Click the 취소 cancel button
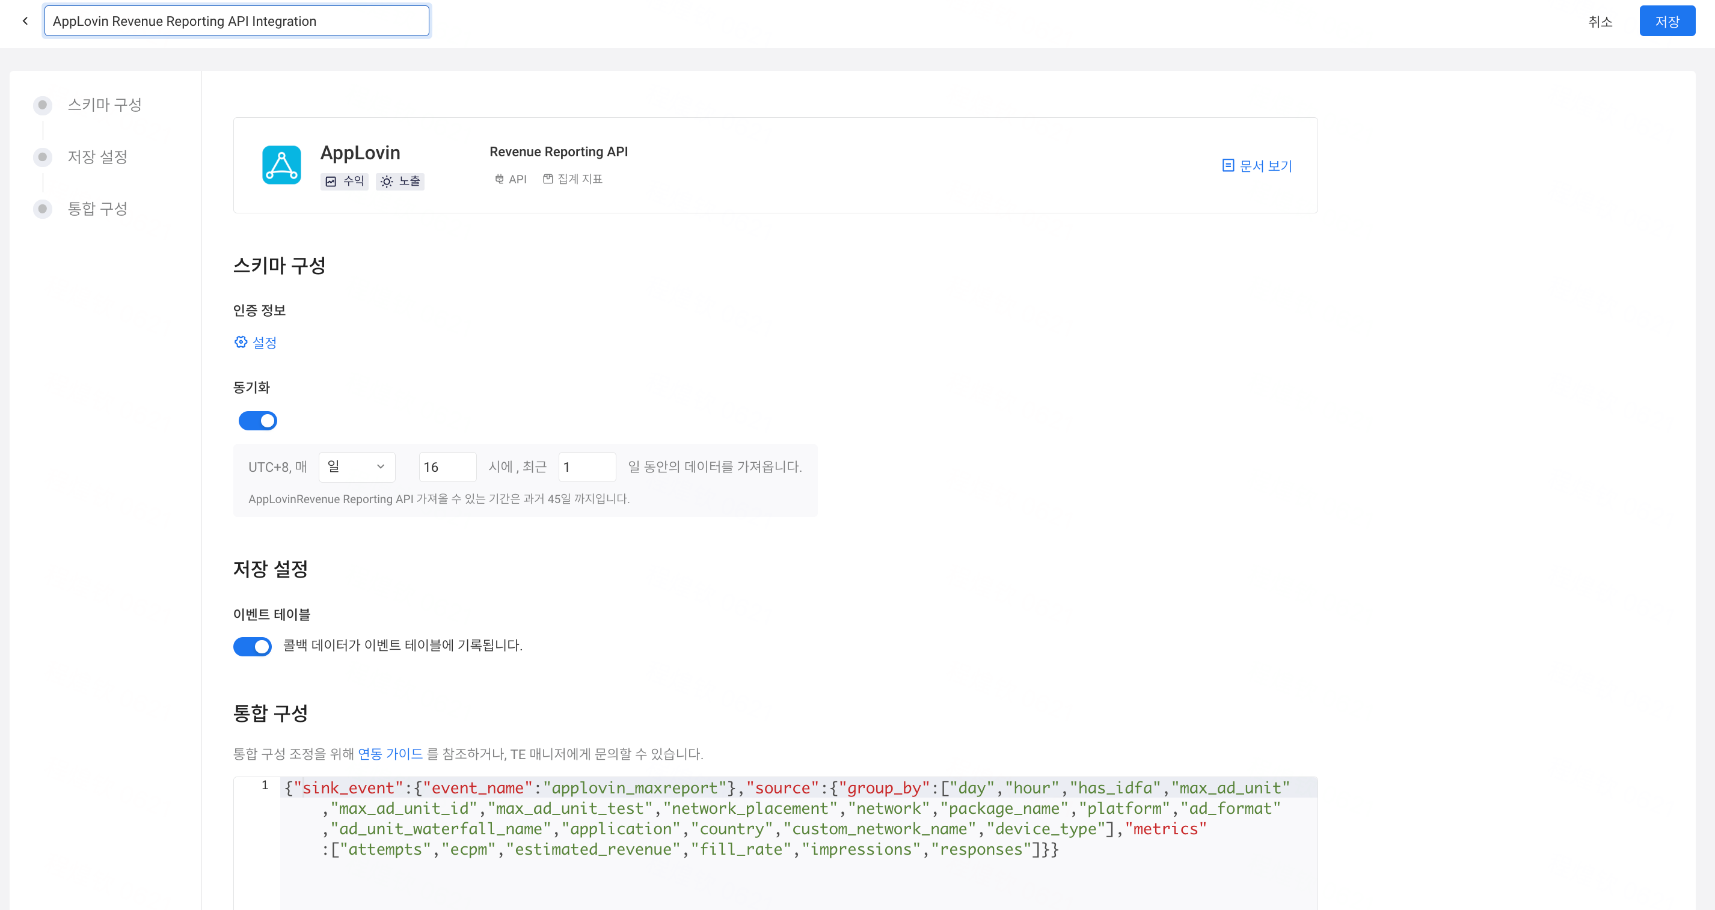This screenshot has height=910, width=1715. tap(1602, 21)
